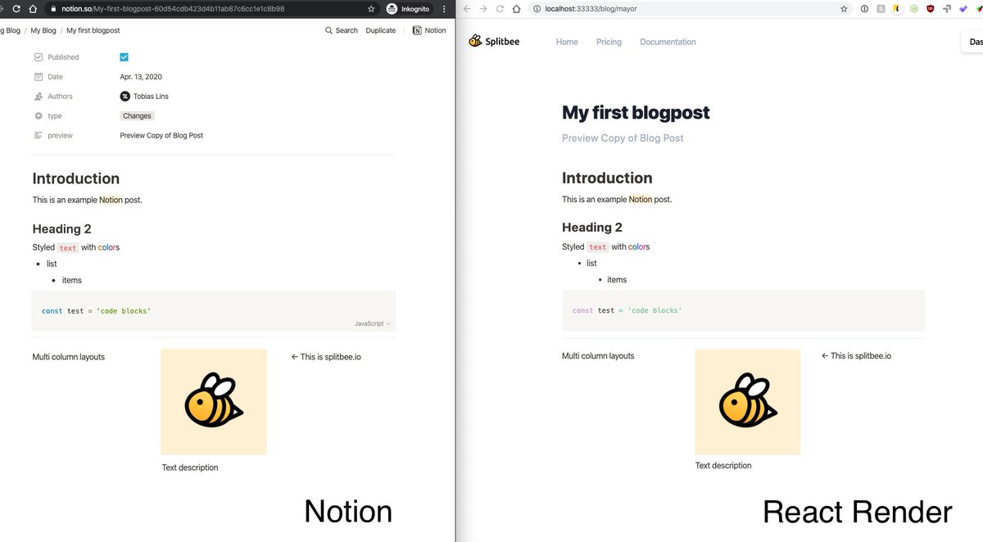
Task: Go back in the localhost browser window
Action: (x=467, y=9)
